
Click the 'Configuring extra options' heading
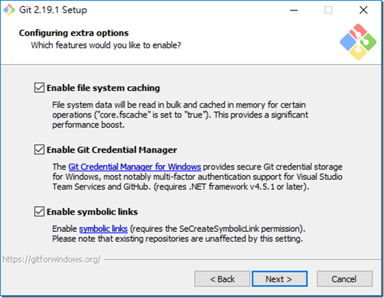pos(74,33)
